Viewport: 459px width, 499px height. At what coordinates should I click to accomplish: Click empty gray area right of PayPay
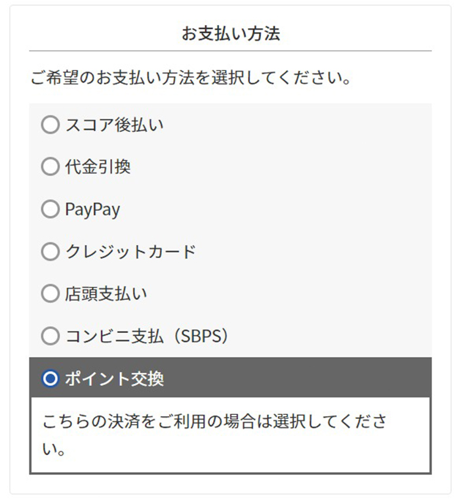tap(275, 209)
